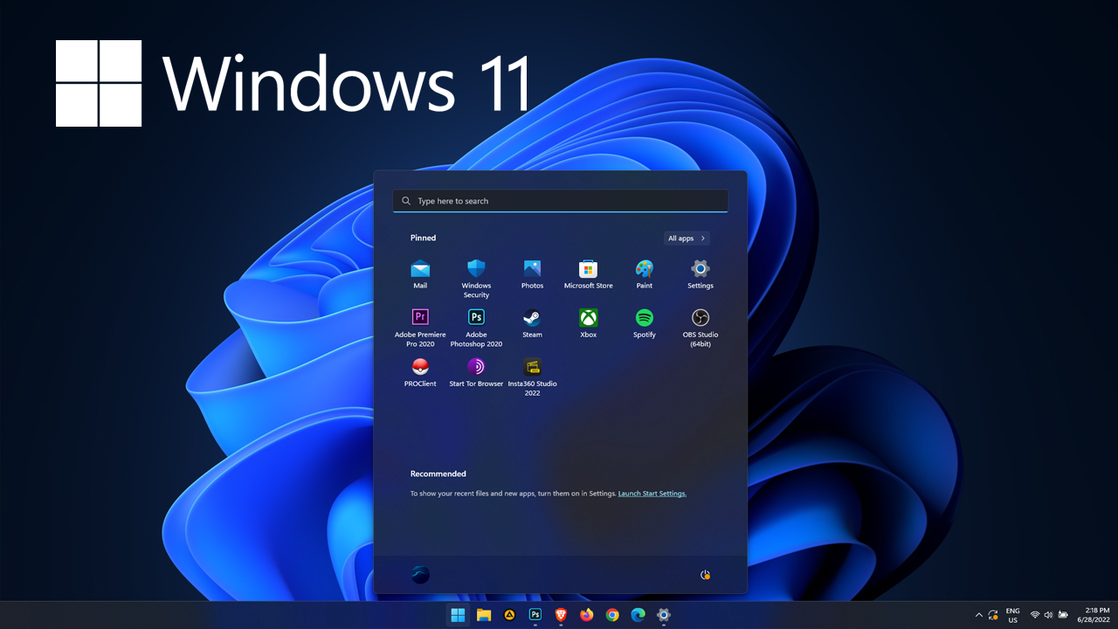Image resolution: width=1118 pixels, height=629 pixels.
Task: Open Windows Security from pinned apps
Action: (x=476, y=278)
